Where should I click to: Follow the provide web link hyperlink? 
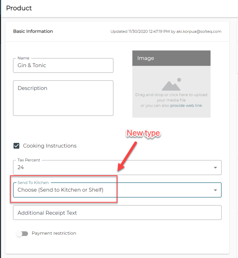tap(186, 105)
